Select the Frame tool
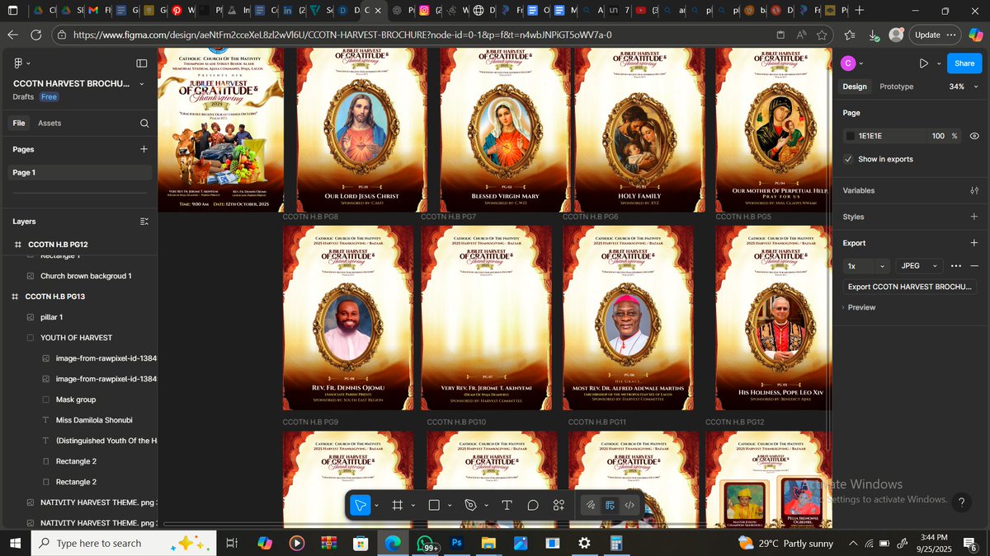This screenshot has width=990, height=556. tap(397, 505)
